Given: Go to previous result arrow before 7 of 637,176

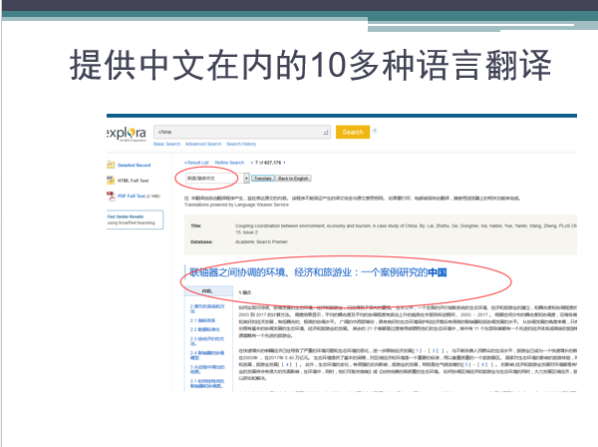Looking at the screenshot, I should (x=252, y=163).
